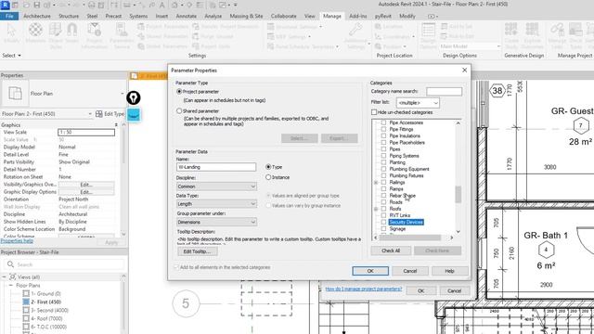Switch to the pyRevit ribbon tab

(x=383, y=16)
